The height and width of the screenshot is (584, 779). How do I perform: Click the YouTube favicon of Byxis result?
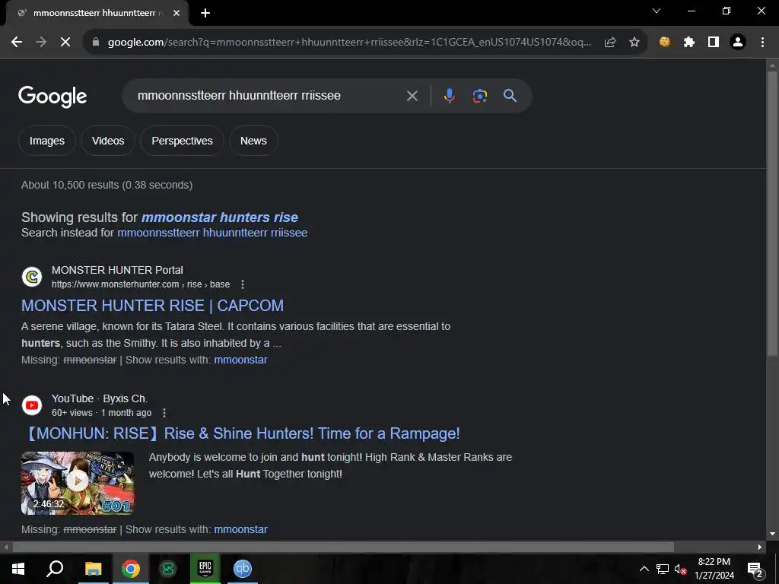[32, 406]
